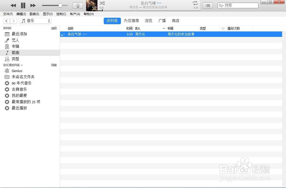This screenshot has width=286, height=188.
Task: Open the 我的最爱 smart playlist
Action: click(30, 96)
